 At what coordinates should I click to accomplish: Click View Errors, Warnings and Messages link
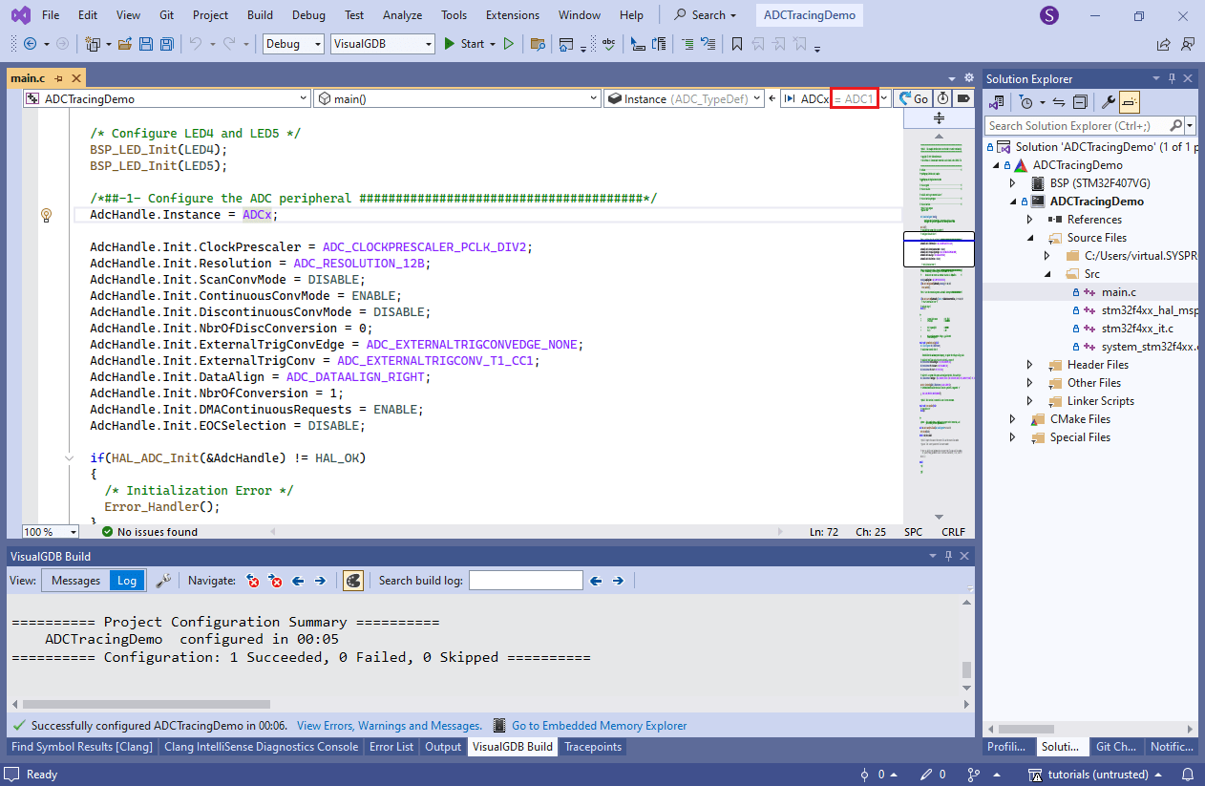click(x=390, y=726)
